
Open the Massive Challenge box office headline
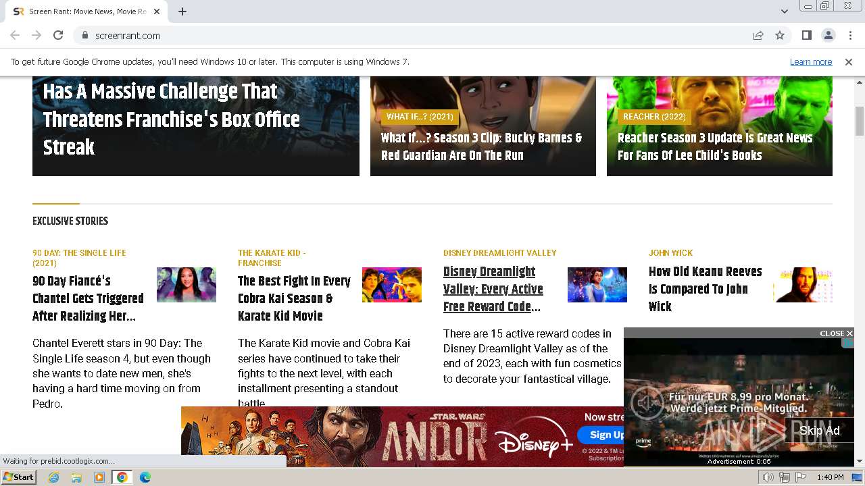coord(172,119)
